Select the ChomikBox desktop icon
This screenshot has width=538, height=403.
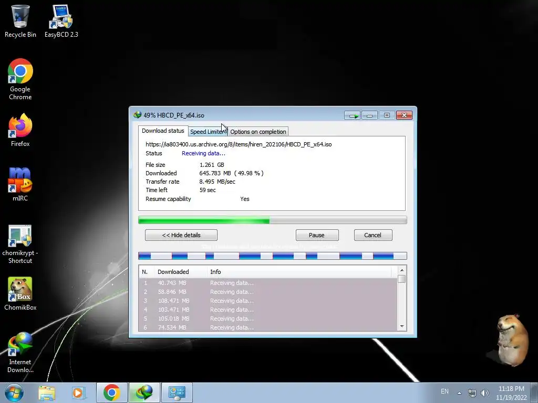(x=20, y=294)
